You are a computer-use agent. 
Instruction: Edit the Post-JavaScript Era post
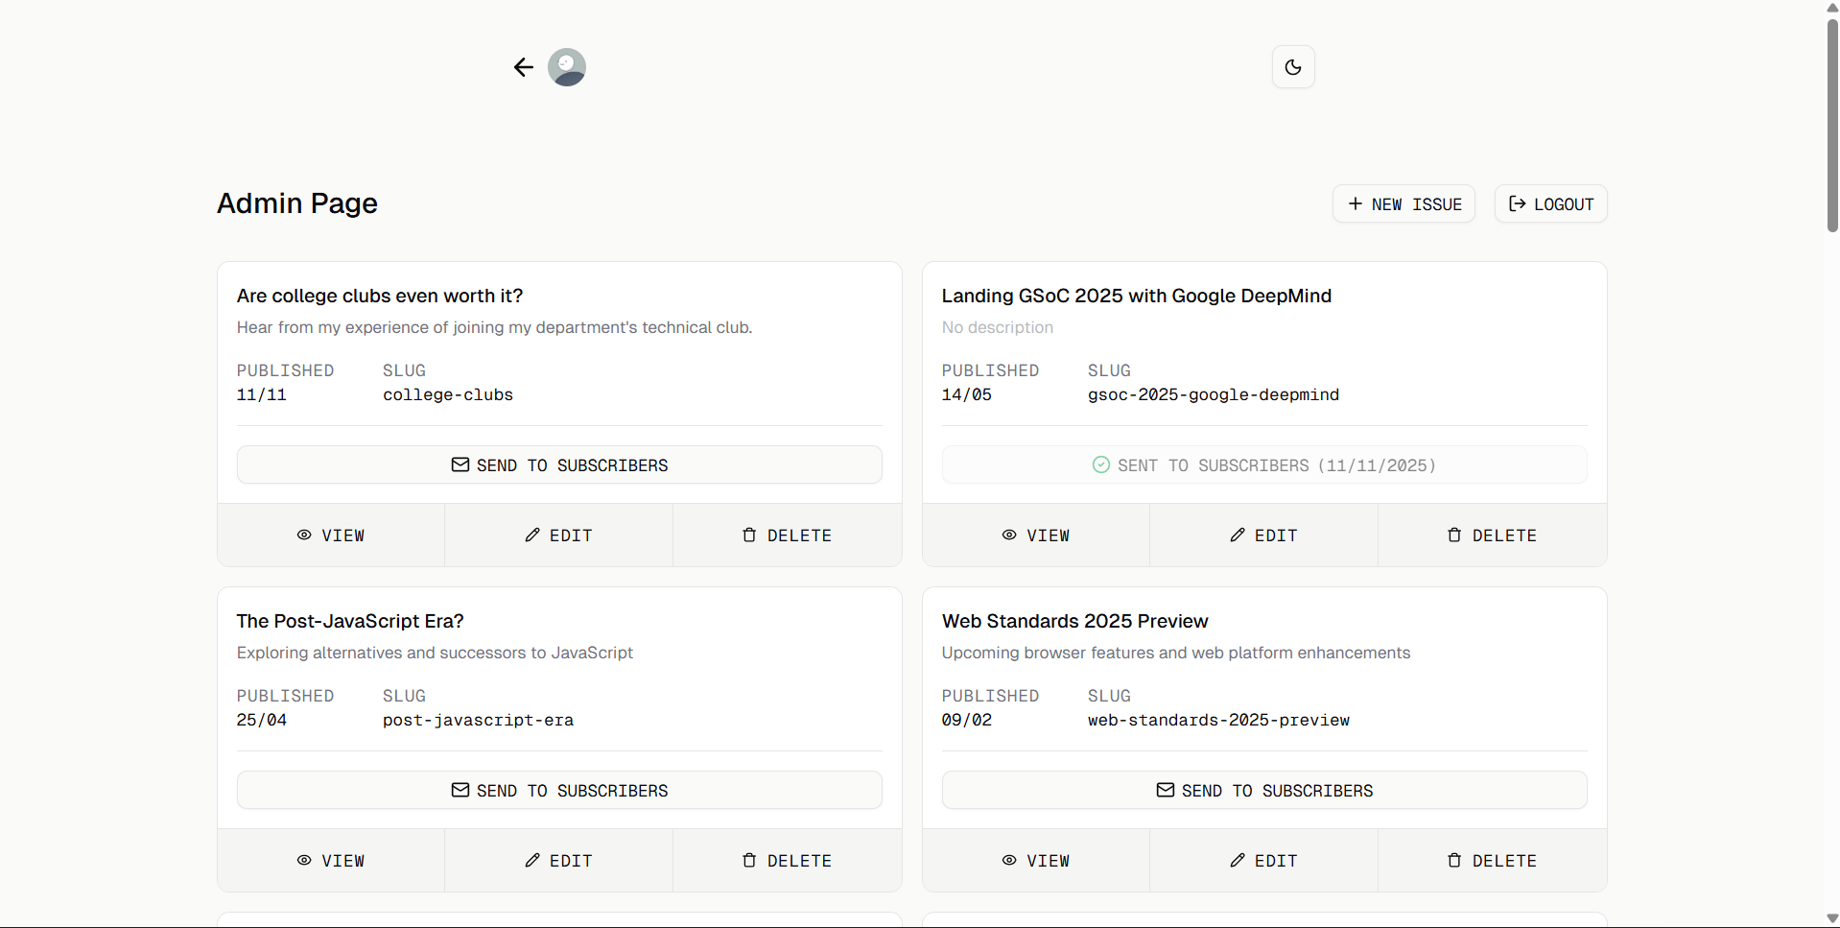pyautogui.click(x=558, y=860)
